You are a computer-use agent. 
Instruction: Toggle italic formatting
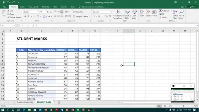pyautogui.click(x=28, y=16)
